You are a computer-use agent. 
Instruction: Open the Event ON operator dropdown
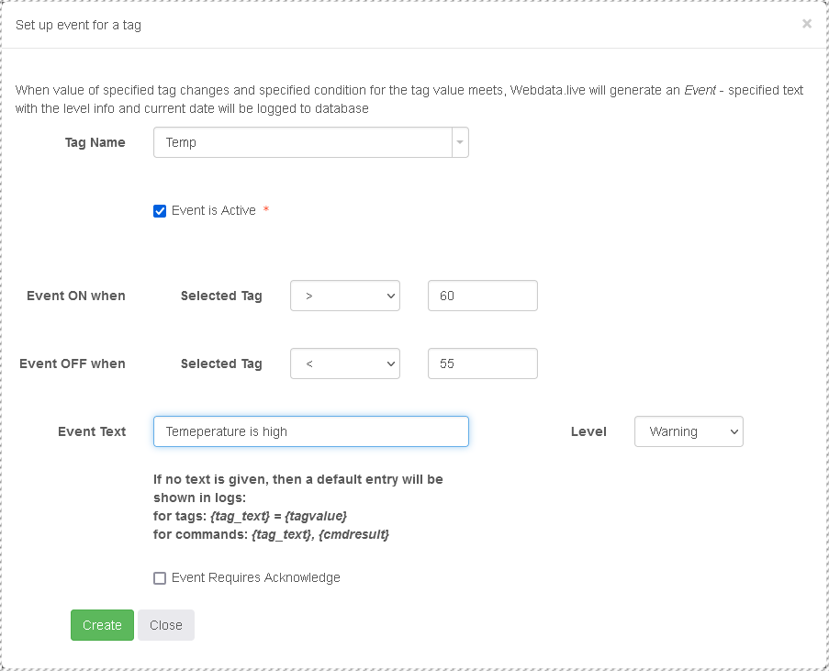click(344, 296)
